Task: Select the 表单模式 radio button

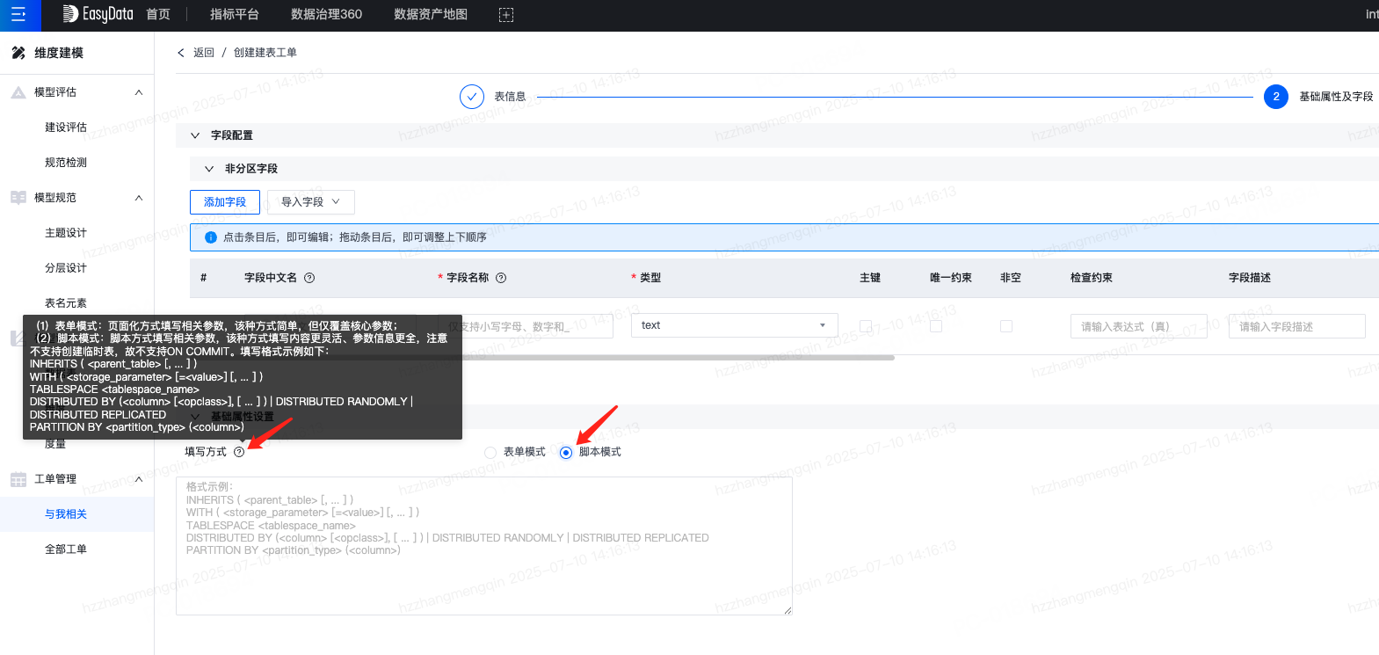Action: pos(490,453)
